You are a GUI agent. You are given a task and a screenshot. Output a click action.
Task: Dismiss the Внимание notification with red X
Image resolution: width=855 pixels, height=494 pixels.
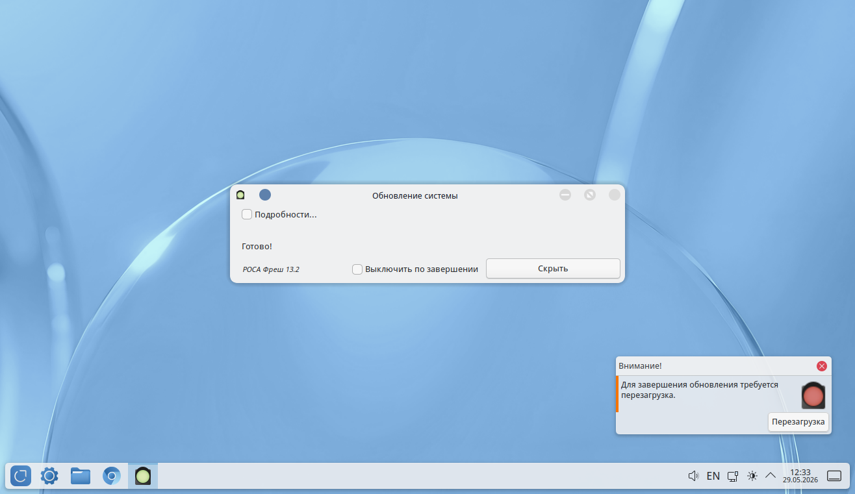(x=822, y=366)
